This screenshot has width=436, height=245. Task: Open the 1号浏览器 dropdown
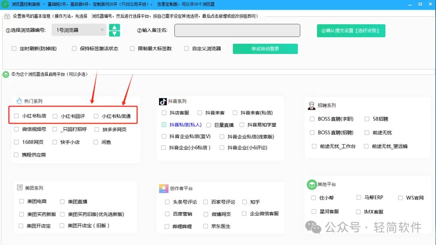point(79,30)
